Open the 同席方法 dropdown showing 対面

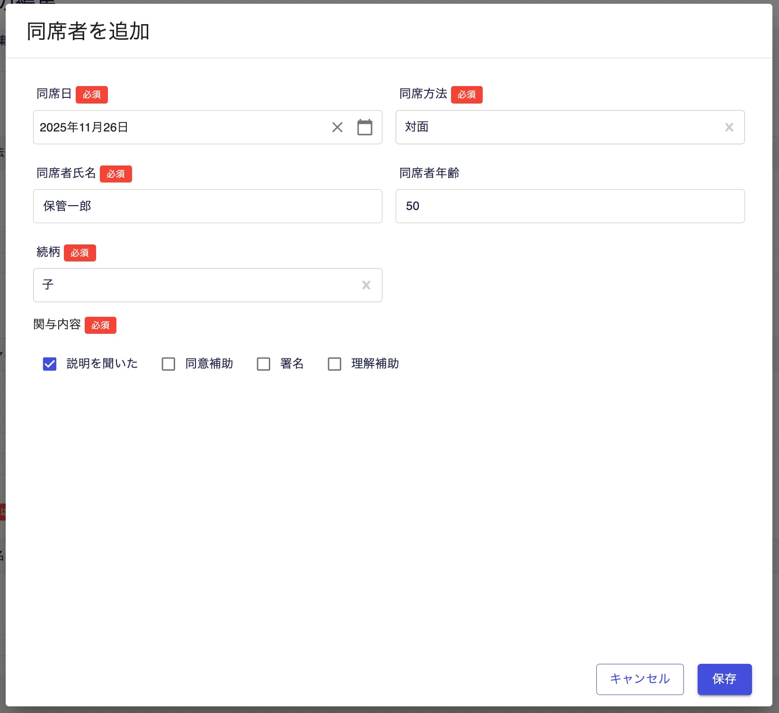[x=558, y=127]
